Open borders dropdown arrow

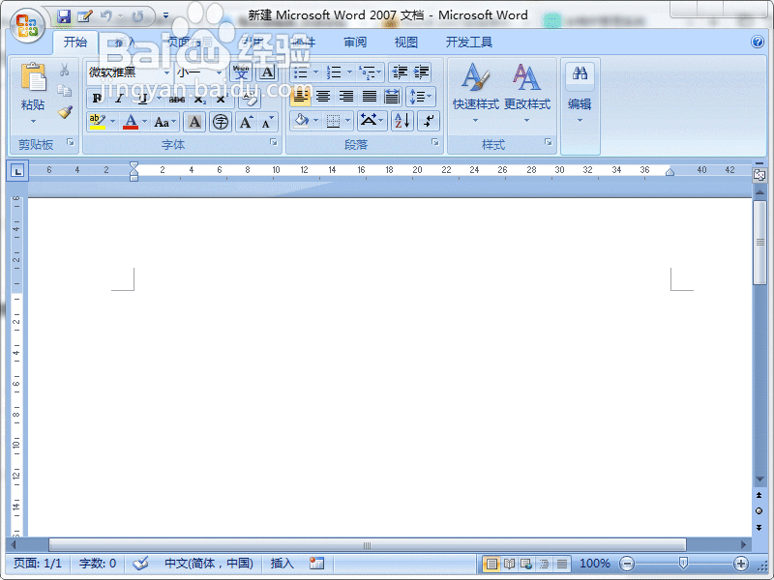[348, 120]
